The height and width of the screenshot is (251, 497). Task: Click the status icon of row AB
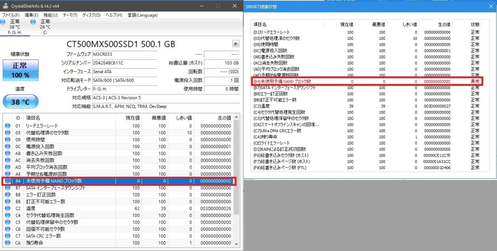(7, 153)
